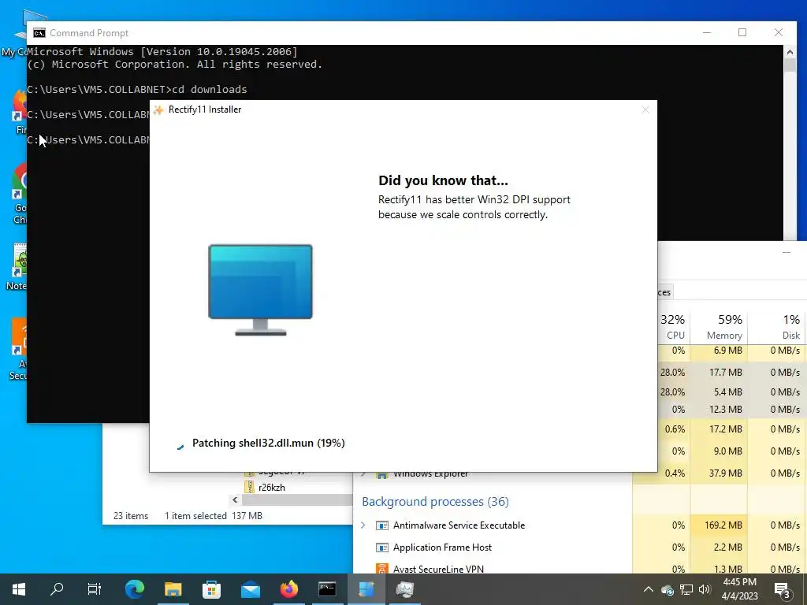Expand Antimalware Service Executable row
The width and height of the screenshot is (807, 605).
[363, 525]
